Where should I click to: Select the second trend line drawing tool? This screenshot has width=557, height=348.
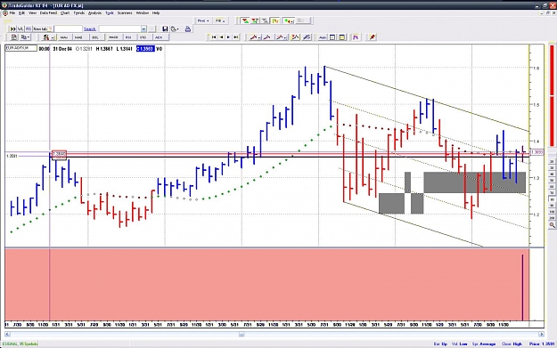coord(267,37)
